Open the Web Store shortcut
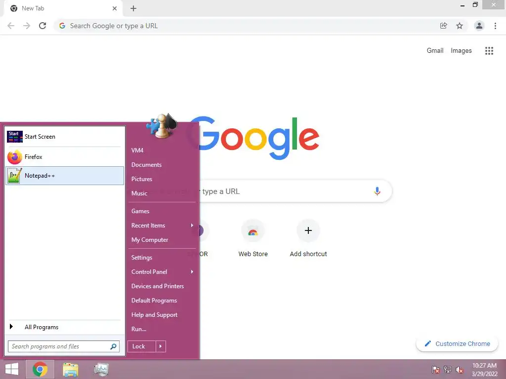Image resolution: width=506 pixels, height=379 pixels. 253,238
